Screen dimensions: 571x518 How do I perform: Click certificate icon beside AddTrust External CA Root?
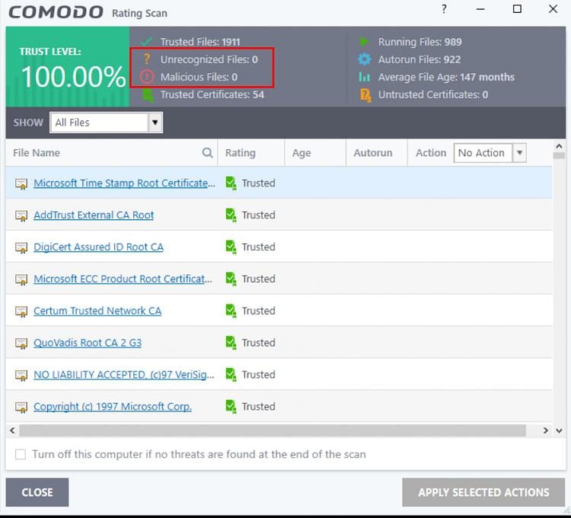pyautogui.click(x=21, y=216)
